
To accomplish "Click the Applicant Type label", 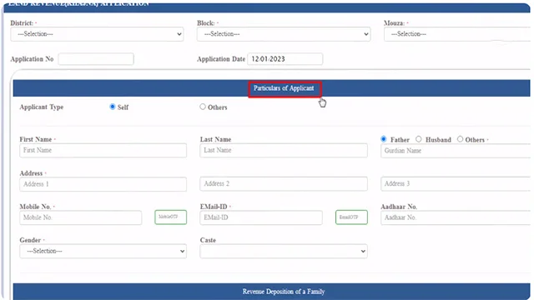I will point(42,107).
